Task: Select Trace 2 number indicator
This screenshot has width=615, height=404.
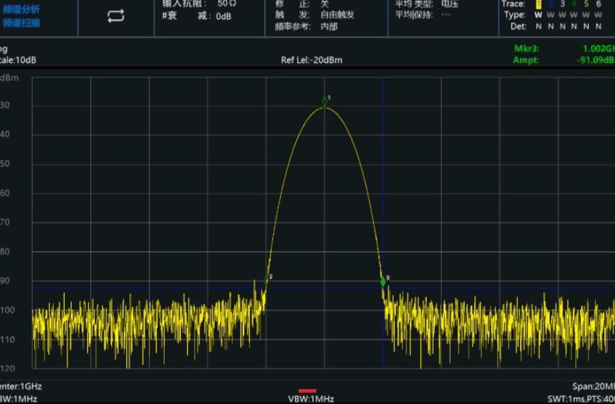Action: (x=550, y=4)
